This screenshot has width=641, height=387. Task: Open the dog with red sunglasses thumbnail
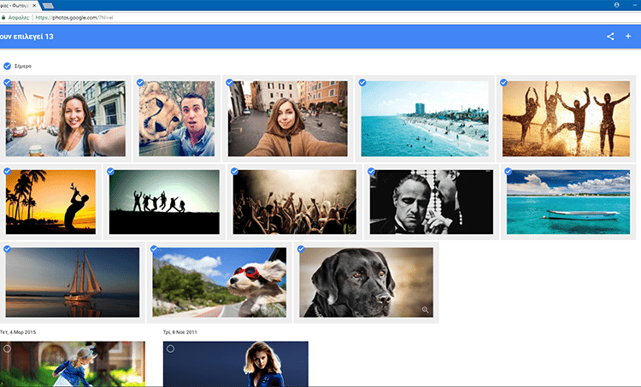pyautogui.click(x=220, y=282)
